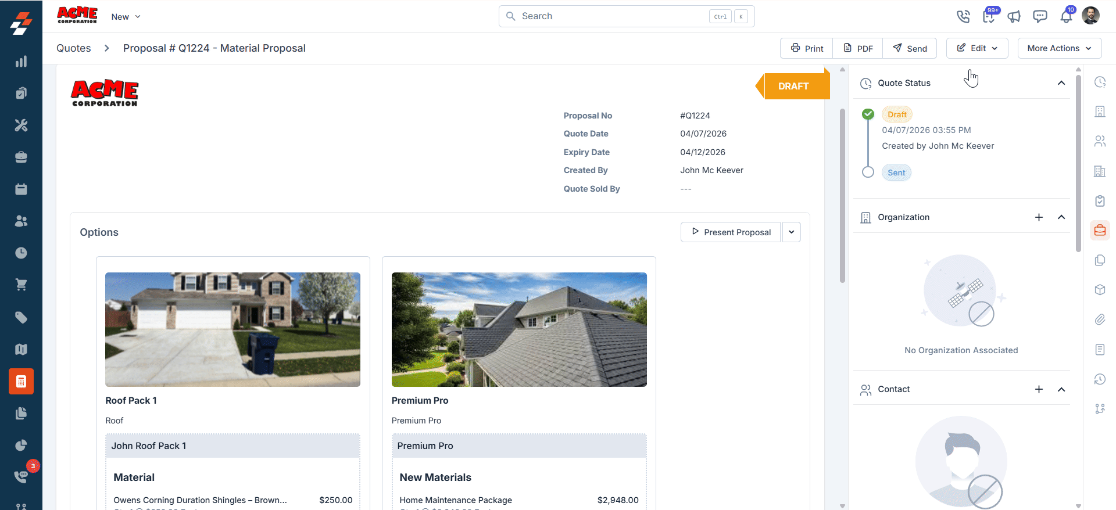Open the notes page icon in right rail
1116x510 pixels.
pos(1100,349)
